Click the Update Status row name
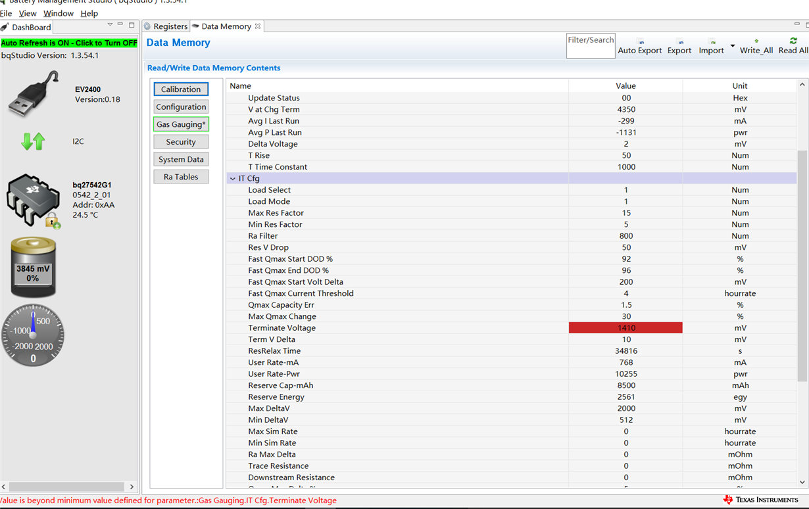 [274, 97]
